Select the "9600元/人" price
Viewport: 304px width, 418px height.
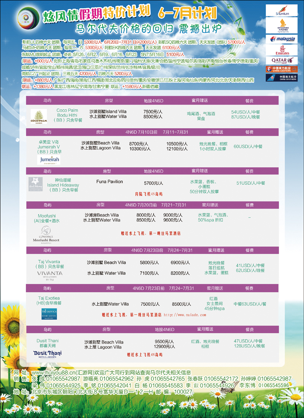pyautogui.click(x=173, y=220)
